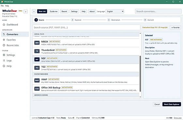This screenshot has width=183, height=120.
Task: Open the Language dropdown set to English
Action: tap(115, 11)
